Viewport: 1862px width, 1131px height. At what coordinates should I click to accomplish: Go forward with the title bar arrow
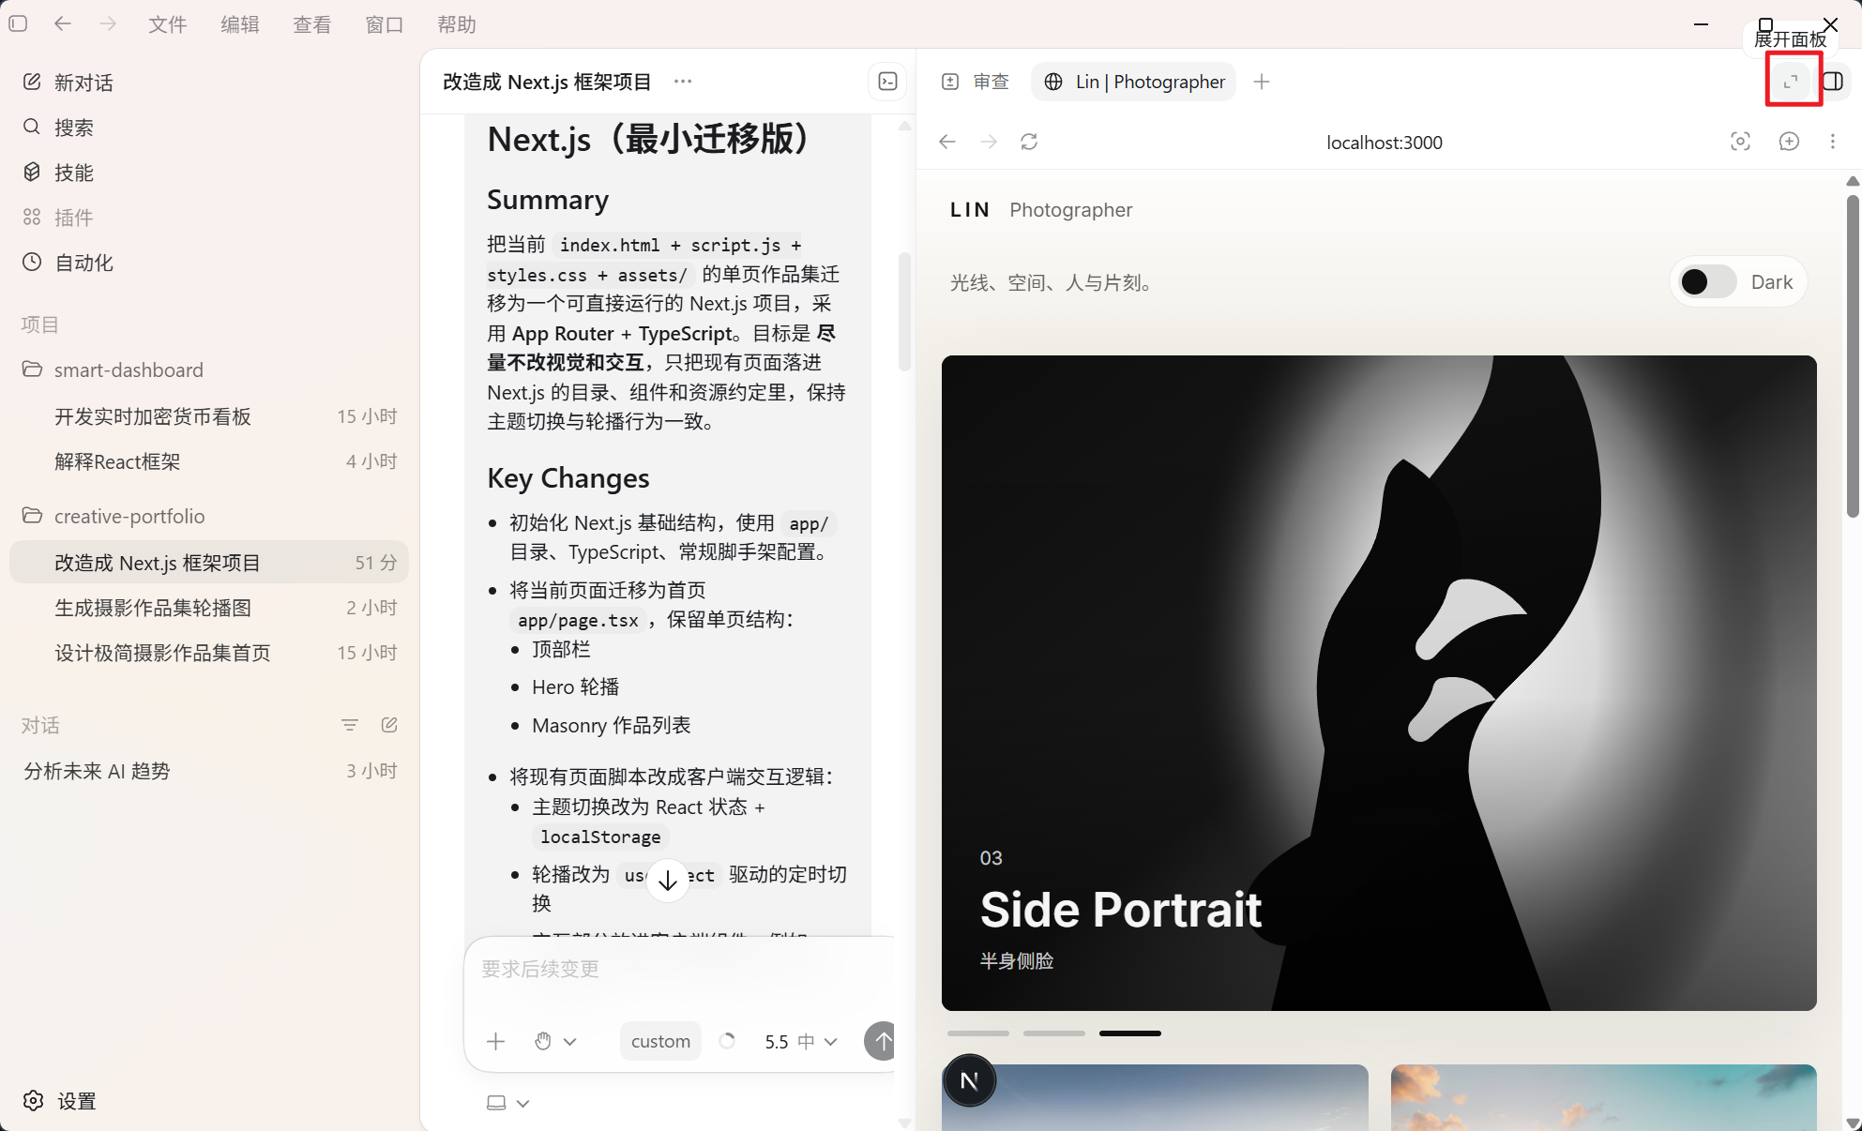point(108,23)
